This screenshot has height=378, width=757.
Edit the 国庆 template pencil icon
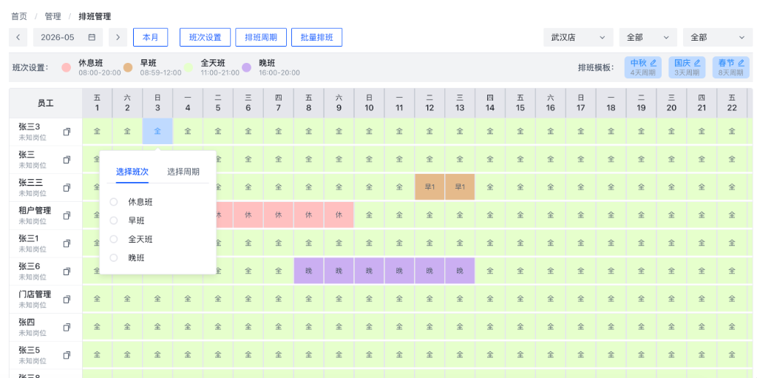coord(696,63)
